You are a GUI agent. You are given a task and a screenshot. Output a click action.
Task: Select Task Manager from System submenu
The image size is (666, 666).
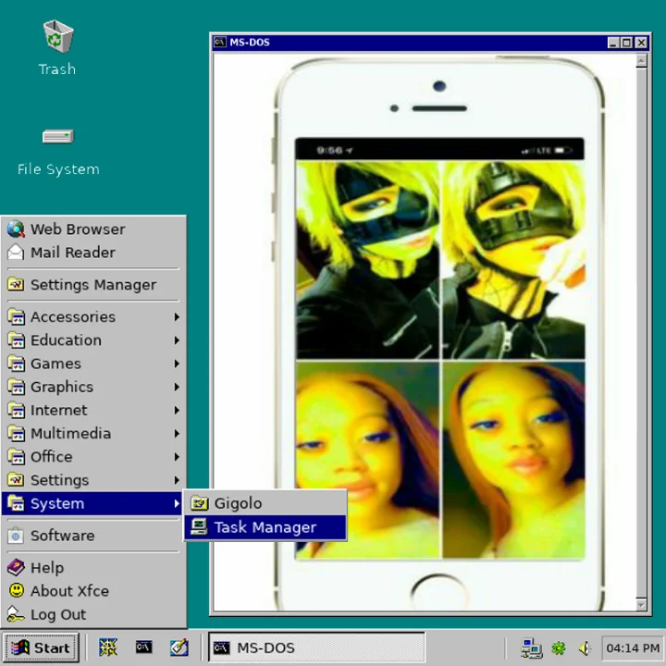pos(265,527)
